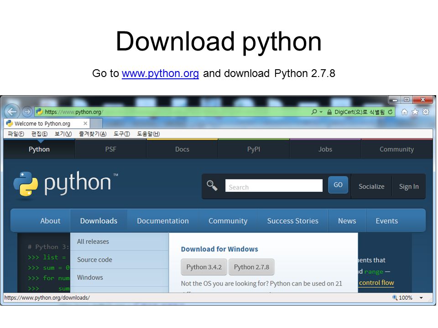Screen dimensions: 438x328
Task: Open the 100% zoom level dropdown arrow
Action: click(421, 297)
